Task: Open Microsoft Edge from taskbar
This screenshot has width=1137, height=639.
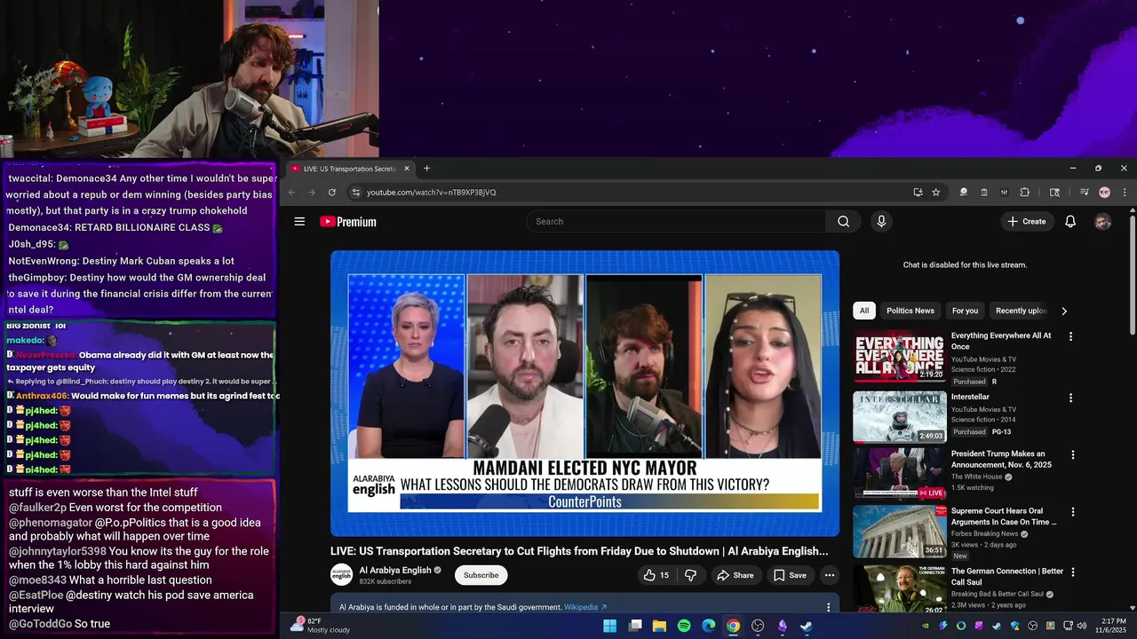Action: 709,626
